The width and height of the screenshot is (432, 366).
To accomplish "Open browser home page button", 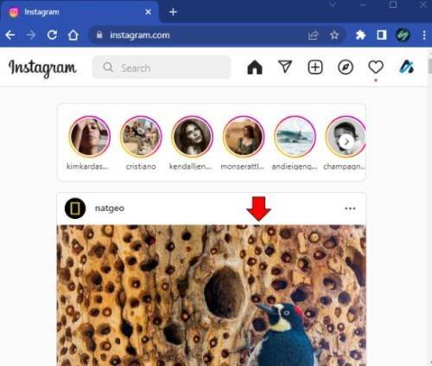I will click(x=73, y=35).
